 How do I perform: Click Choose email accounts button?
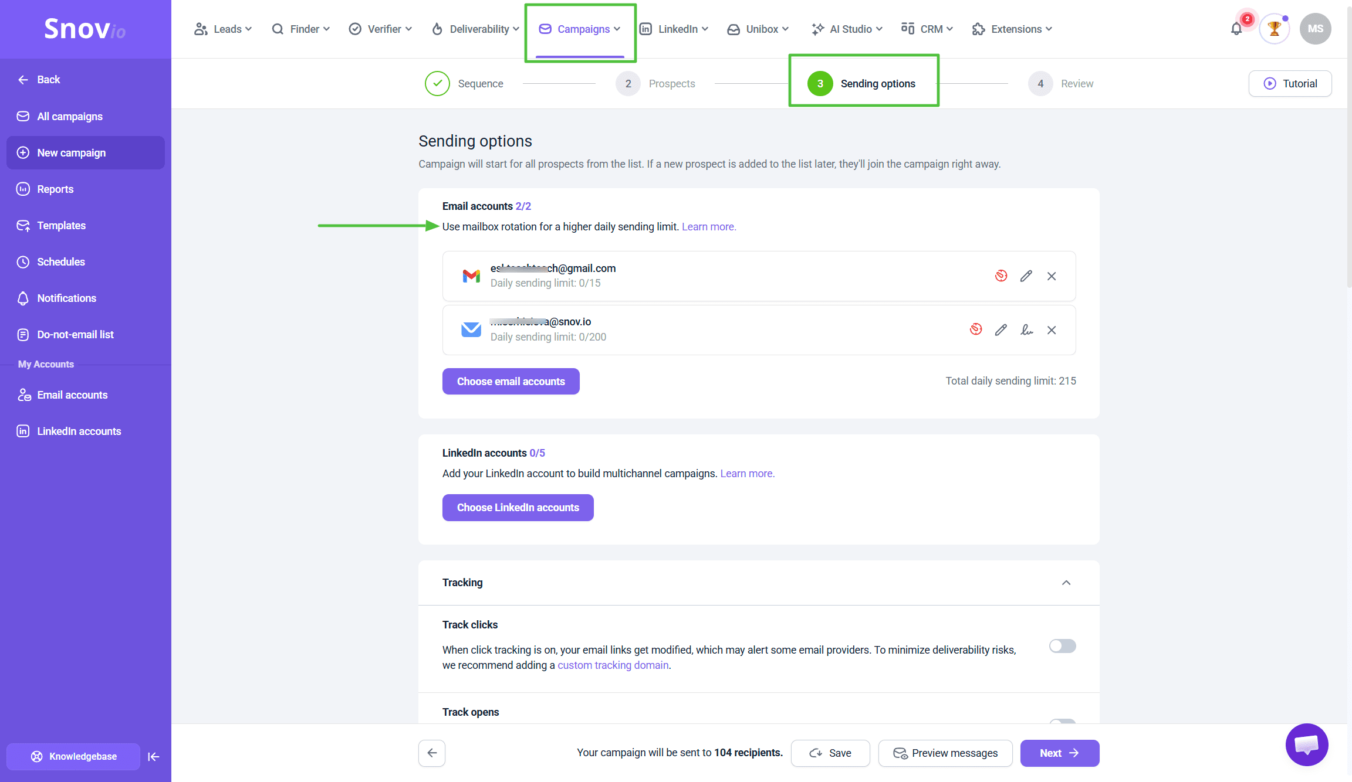511,382
